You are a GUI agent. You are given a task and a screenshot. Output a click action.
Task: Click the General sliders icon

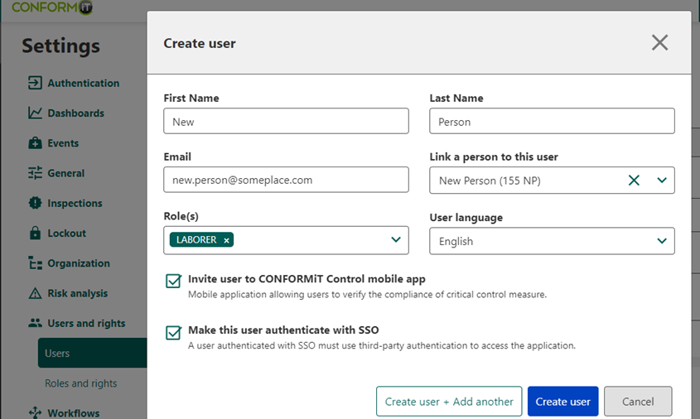coord(35,173)
